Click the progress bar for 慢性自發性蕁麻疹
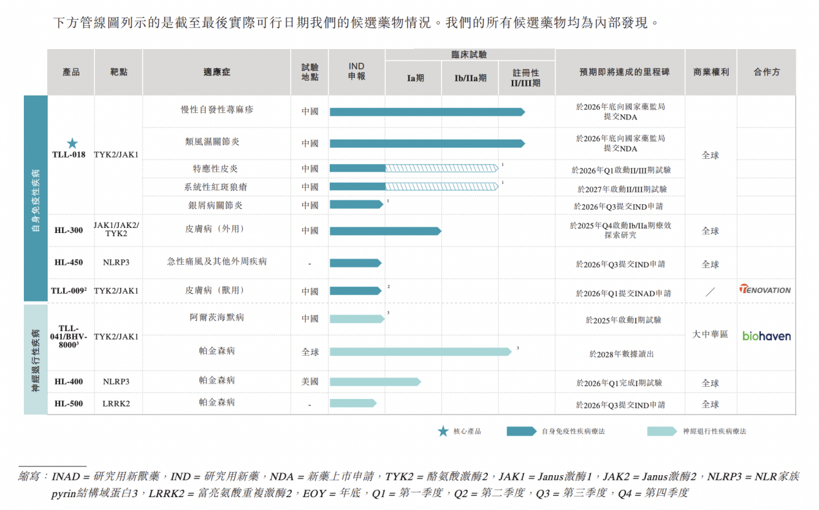 point(427,112)
